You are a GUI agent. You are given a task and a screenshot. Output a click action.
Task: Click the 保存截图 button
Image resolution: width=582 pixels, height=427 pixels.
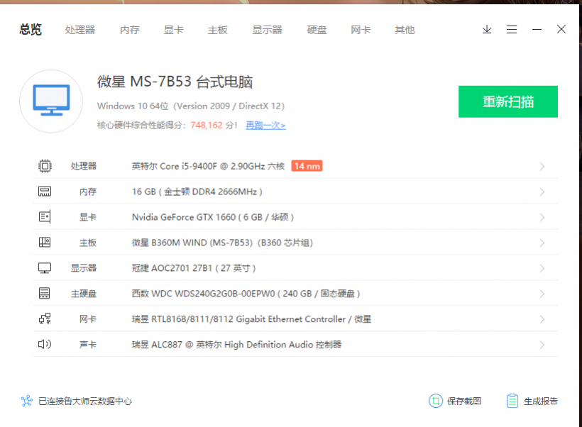click(455, 401)
